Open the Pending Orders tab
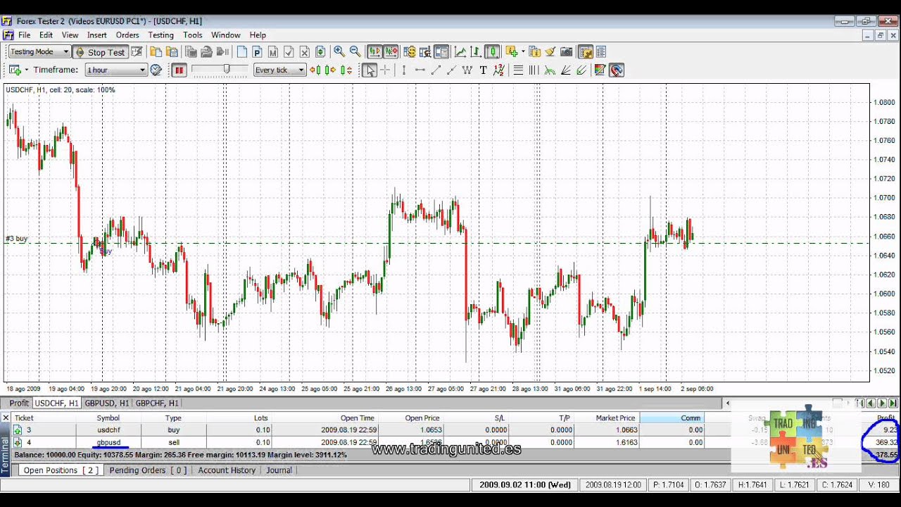901x507 pixels. click(x=148, y=470)
